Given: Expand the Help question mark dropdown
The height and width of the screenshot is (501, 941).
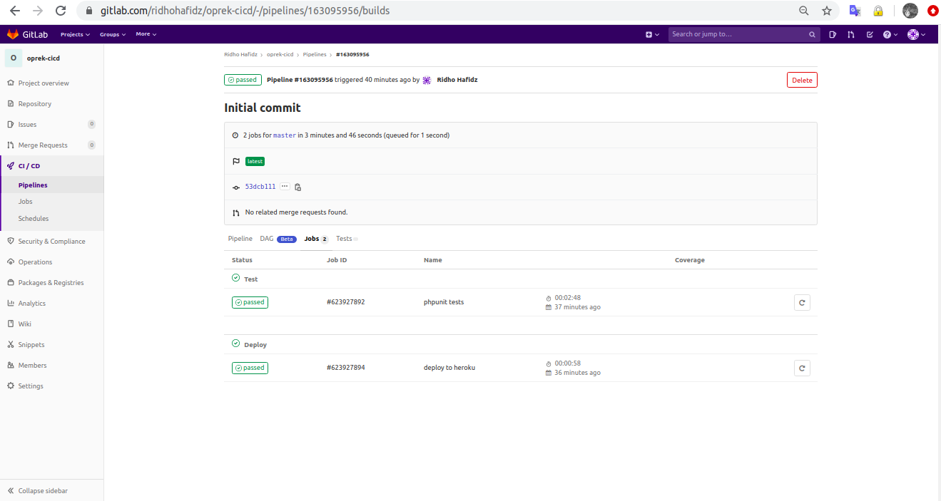Looking at the screenshot, I should 890,34.
